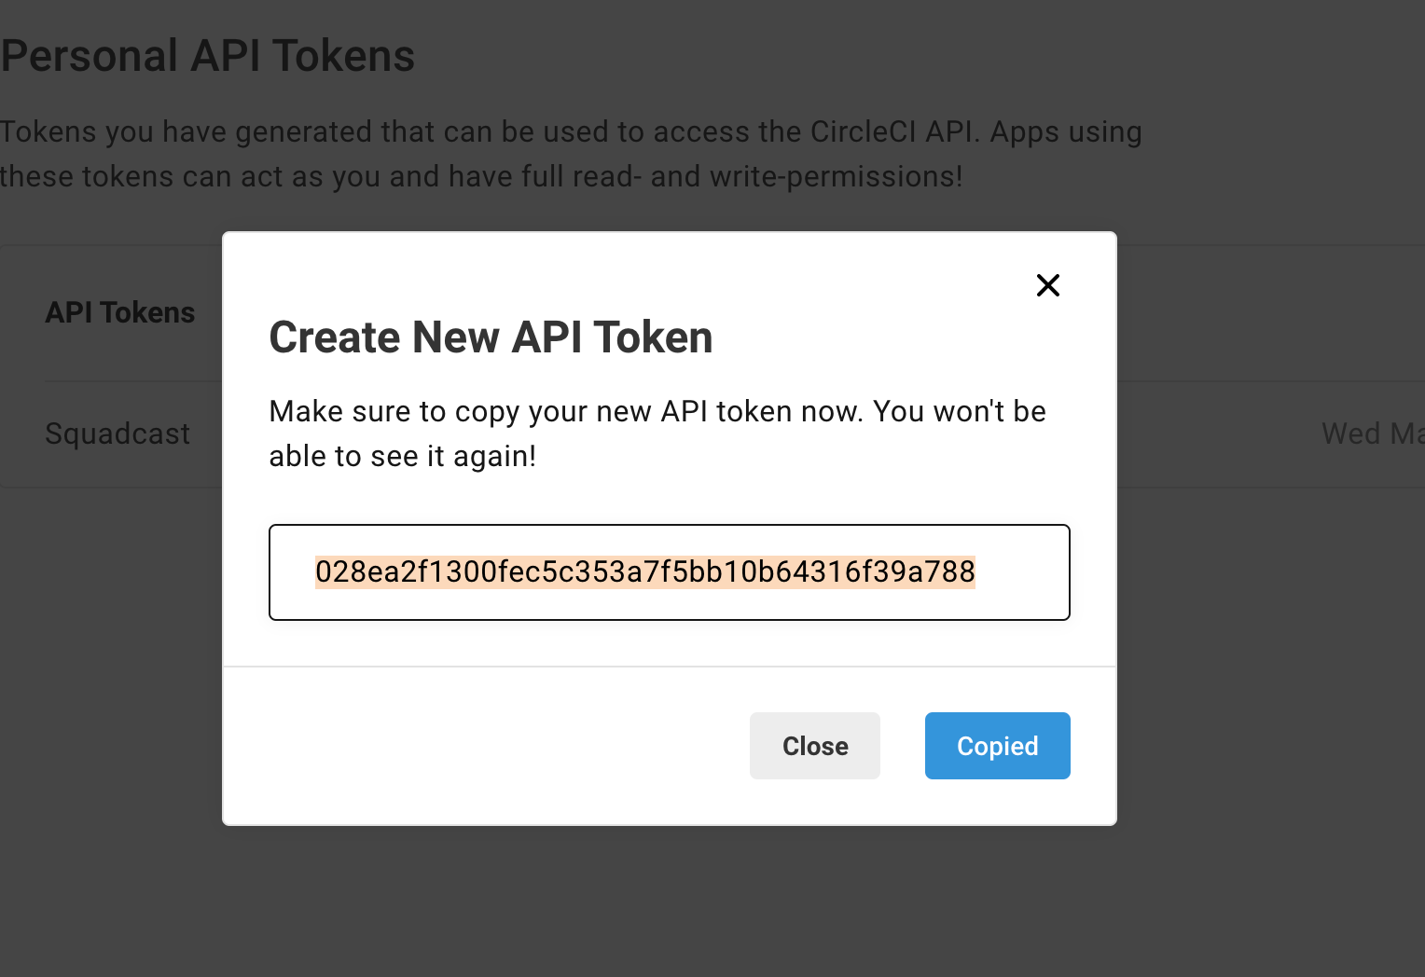Click the Personal API Tokens page title

(207, 55)
